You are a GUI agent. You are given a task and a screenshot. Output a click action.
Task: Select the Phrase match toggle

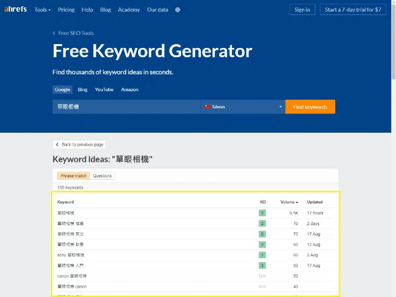click(73, 176)
